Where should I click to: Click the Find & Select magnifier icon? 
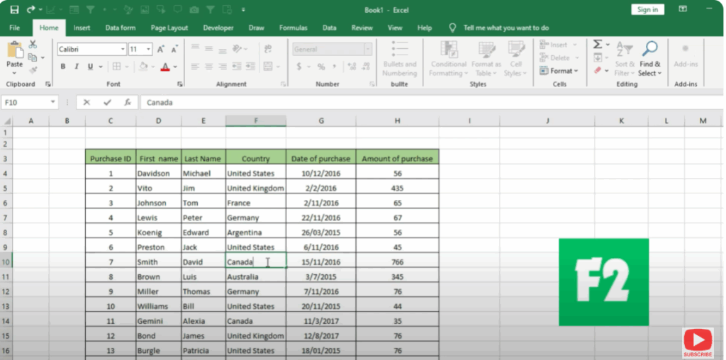pos(649,48)
